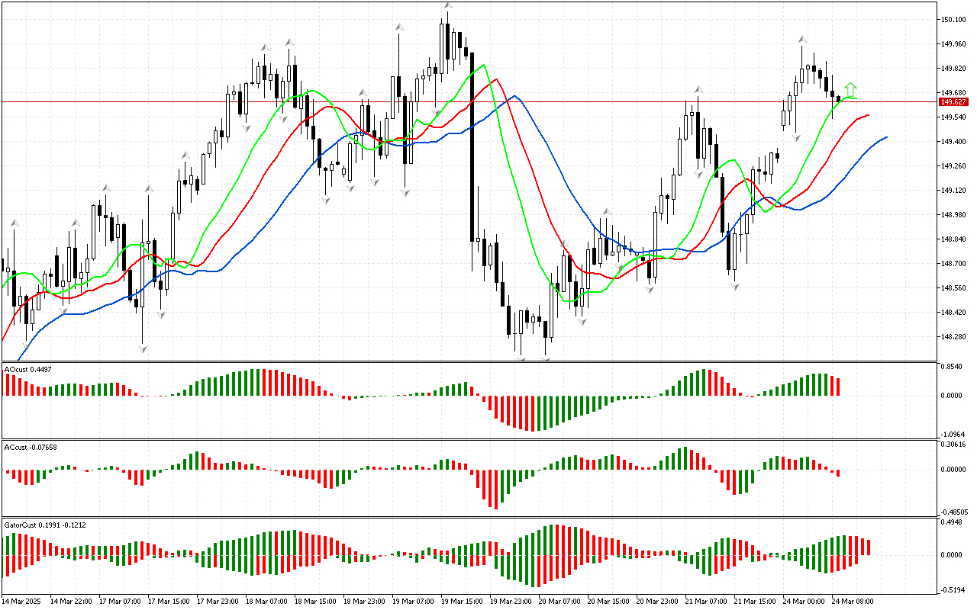Click the 149.400 price level
977x610 pixels.
coord(955,142)
